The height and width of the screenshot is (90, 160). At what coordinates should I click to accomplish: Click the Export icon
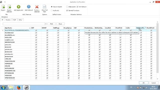[3, 7]
